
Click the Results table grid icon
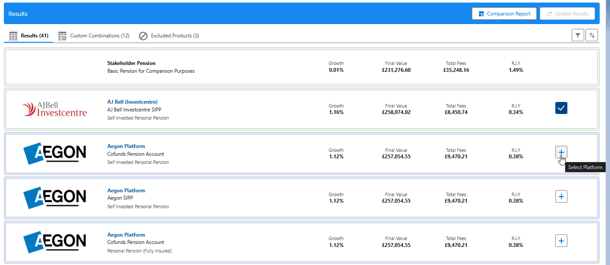click(x=13, y=36)
